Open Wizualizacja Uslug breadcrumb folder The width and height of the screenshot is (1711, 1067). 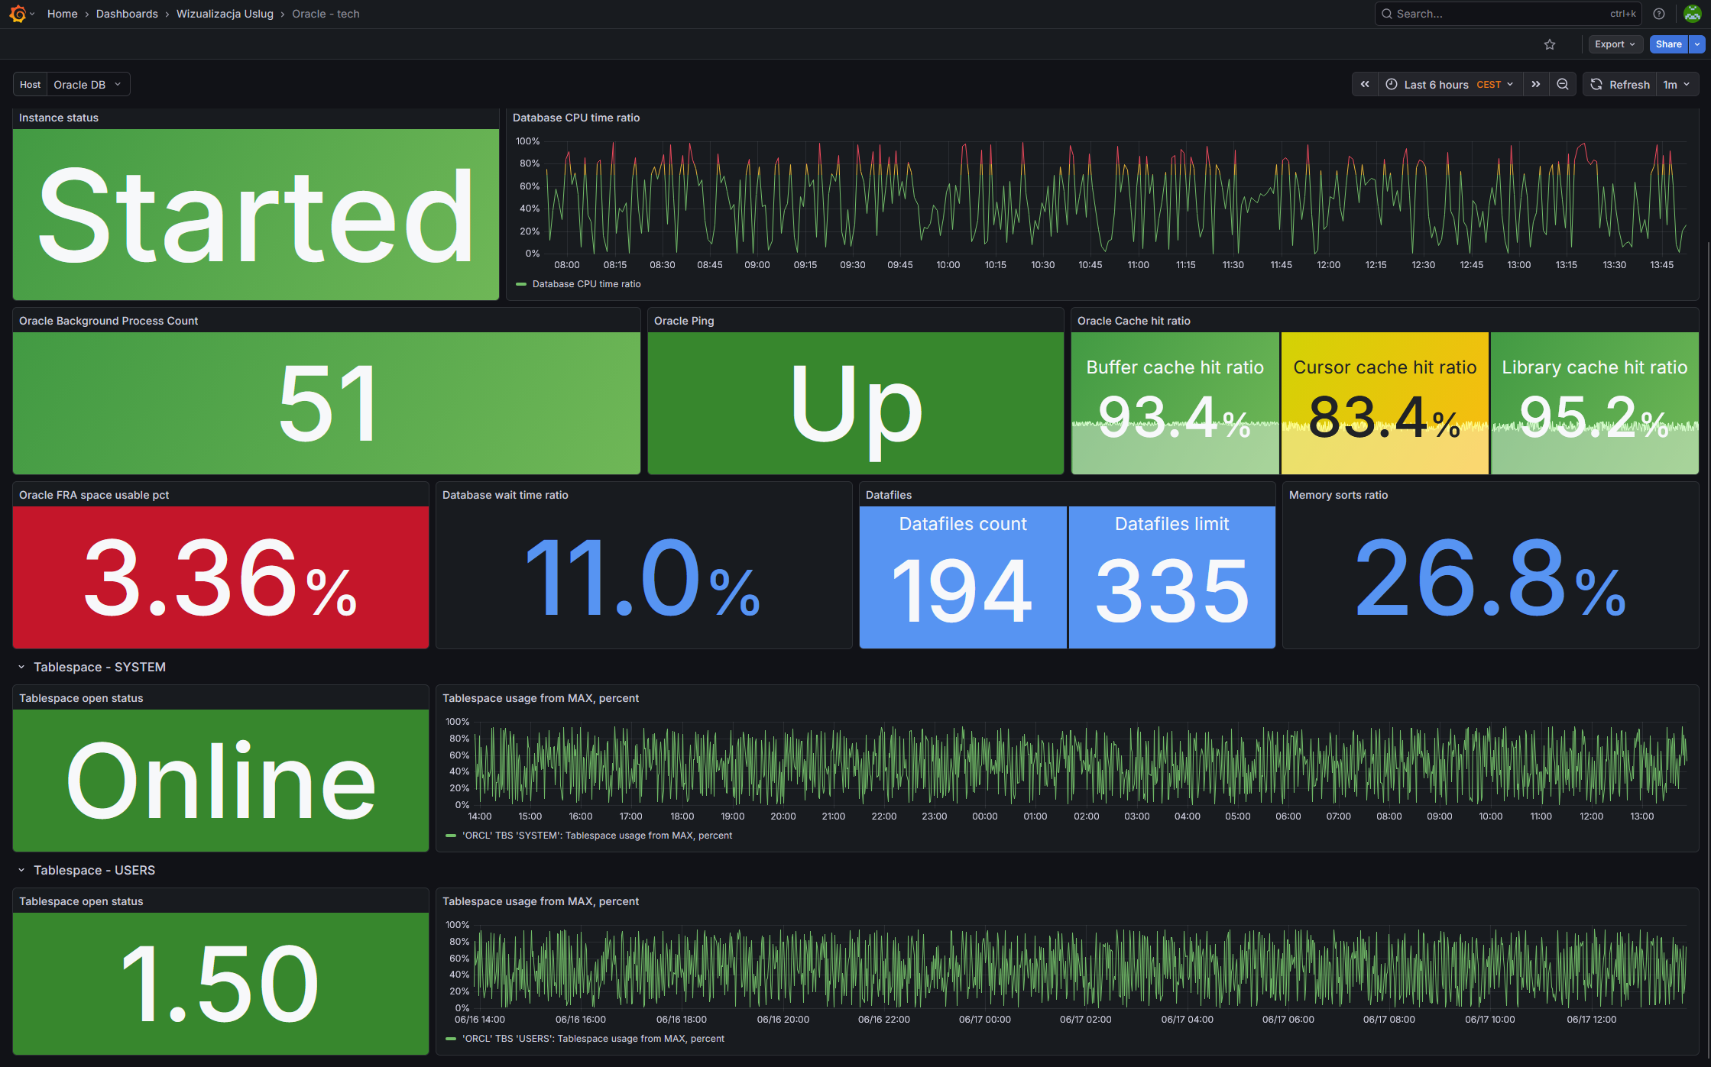pos(225,14)
